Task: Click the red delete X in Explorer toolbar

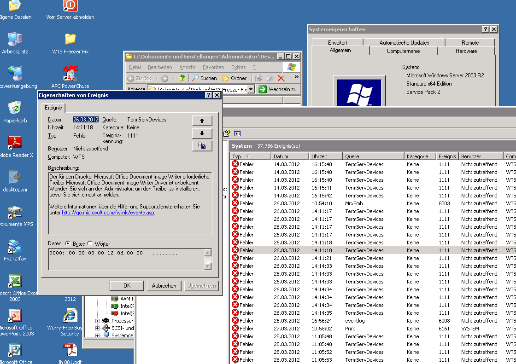Action: (281, 78)
